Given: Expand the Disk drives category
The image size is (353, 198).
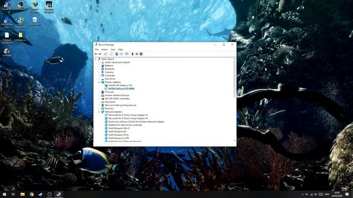Looking at the screenshot, I should (99, 79).
